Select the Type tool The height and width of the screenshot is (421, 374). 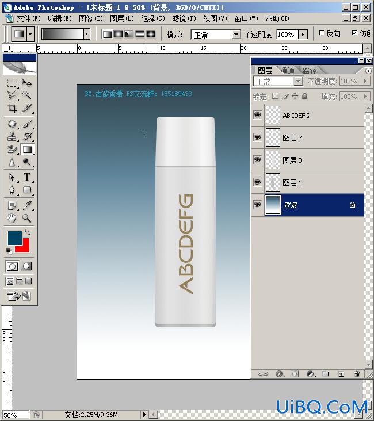[26, 178]
